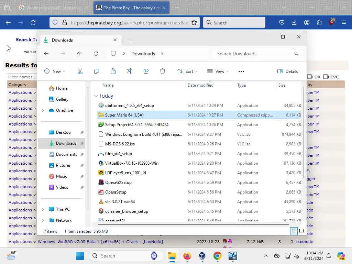Switch to large thumbnails view icon
The image size is (352, 264).
point(301,231)
